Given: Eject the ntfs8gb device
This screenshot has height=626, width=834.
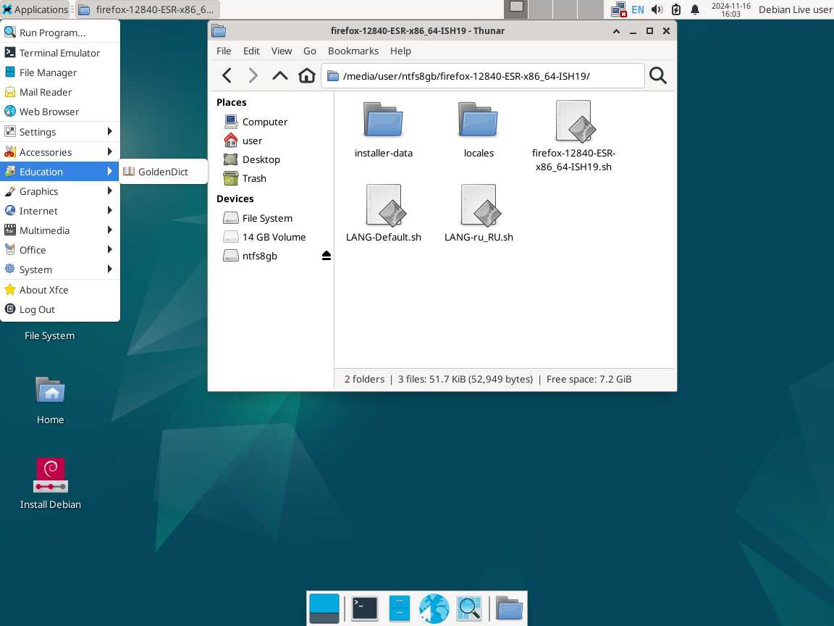Looking at the screenshot, I should tap(327, 256).
